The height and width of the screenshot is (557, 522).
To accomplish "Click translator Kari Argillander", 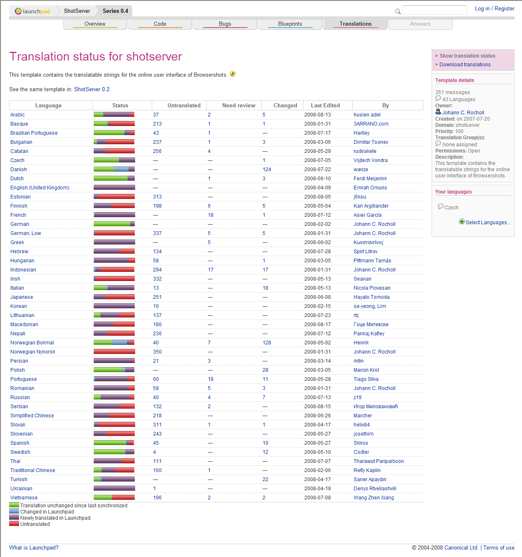I will pos(371,206).
